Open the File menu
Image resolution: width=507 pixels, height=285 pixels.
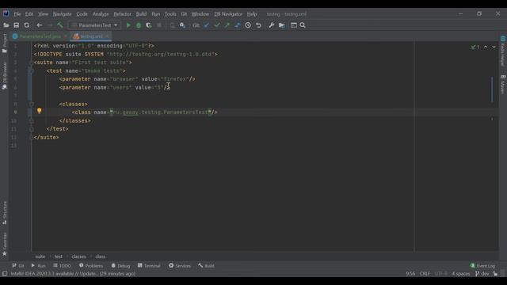click(x=17, y=14)
